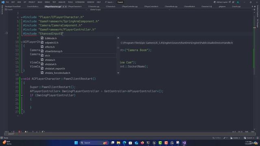
Task: Open the PROJECT menu
Action: (32, 2)
